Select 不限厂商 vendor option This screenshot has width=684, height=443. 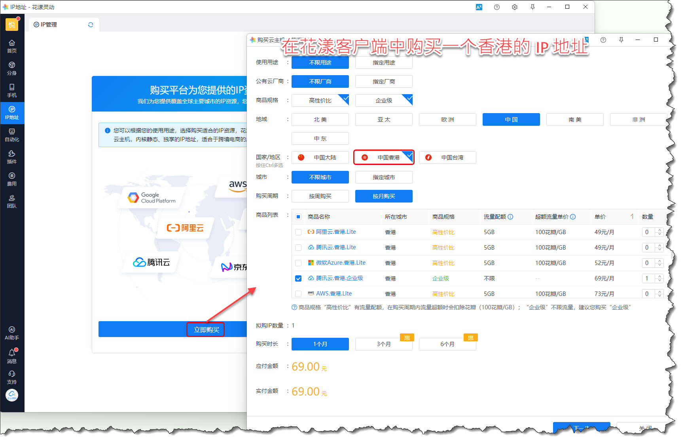point(320,81)
